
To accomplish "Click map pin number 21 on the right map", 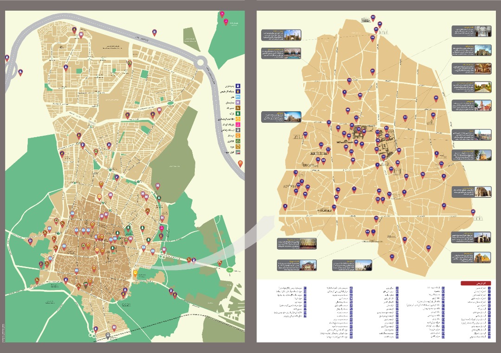I will point(372,71).
